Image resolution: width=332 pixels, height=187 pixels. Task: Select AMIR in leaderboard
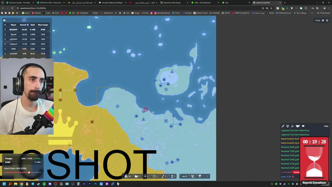(x=13, y=49)
